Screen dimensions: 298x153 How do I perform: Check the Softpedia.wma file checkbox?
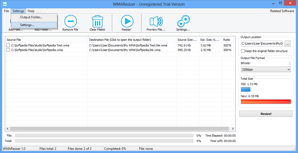click(8, 50)
